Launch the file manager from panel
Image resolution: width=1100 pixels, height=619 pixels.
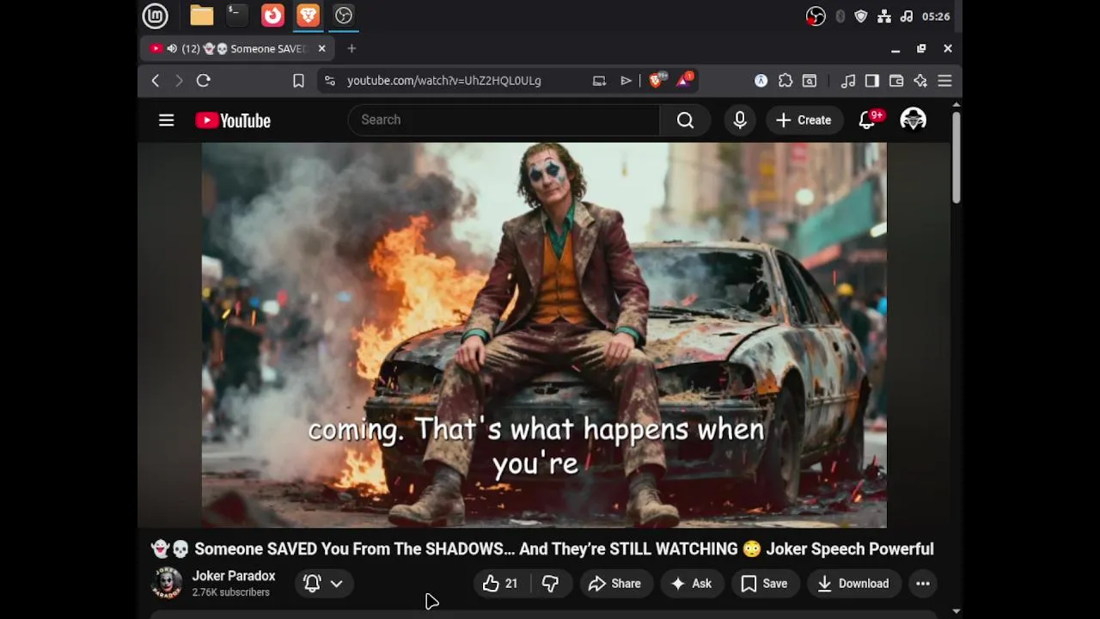pos(202,15)
